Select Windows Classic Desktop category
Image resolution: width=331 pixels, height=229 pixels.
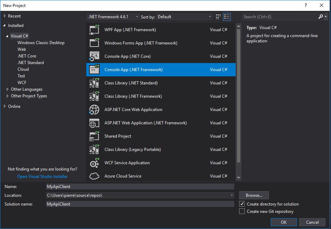41,43
